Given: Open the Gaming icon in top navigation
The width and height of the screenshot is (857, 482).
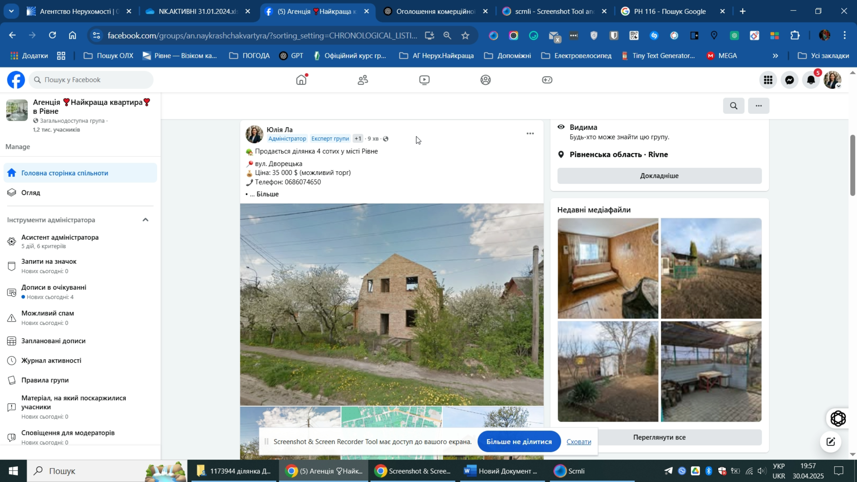Looking at the screenshot, I should coord(547,80).
